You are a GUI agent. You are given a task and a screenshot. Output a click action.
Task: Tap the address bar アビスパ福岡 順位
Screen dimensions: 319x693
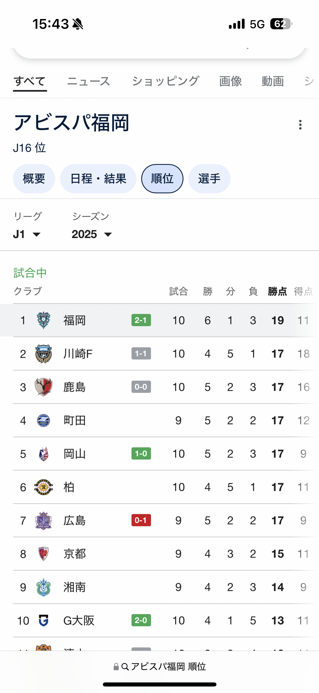coord(160,666)
